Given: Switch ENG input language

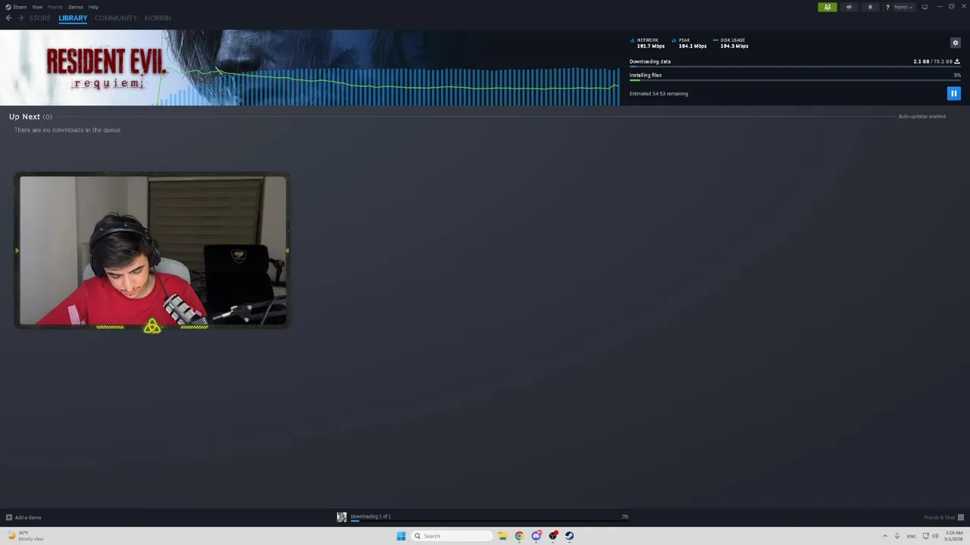Looking at the screenshot, I should click(x=912, y=536).
